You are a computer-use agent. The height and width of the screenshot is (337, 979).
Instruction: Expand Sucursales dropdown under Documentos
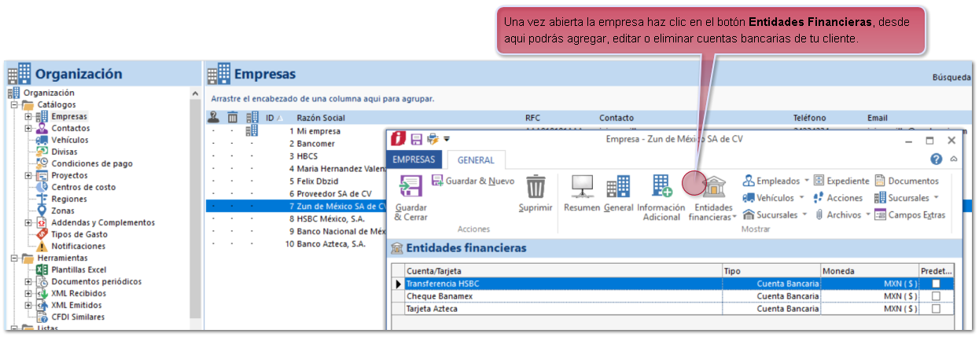936,198
